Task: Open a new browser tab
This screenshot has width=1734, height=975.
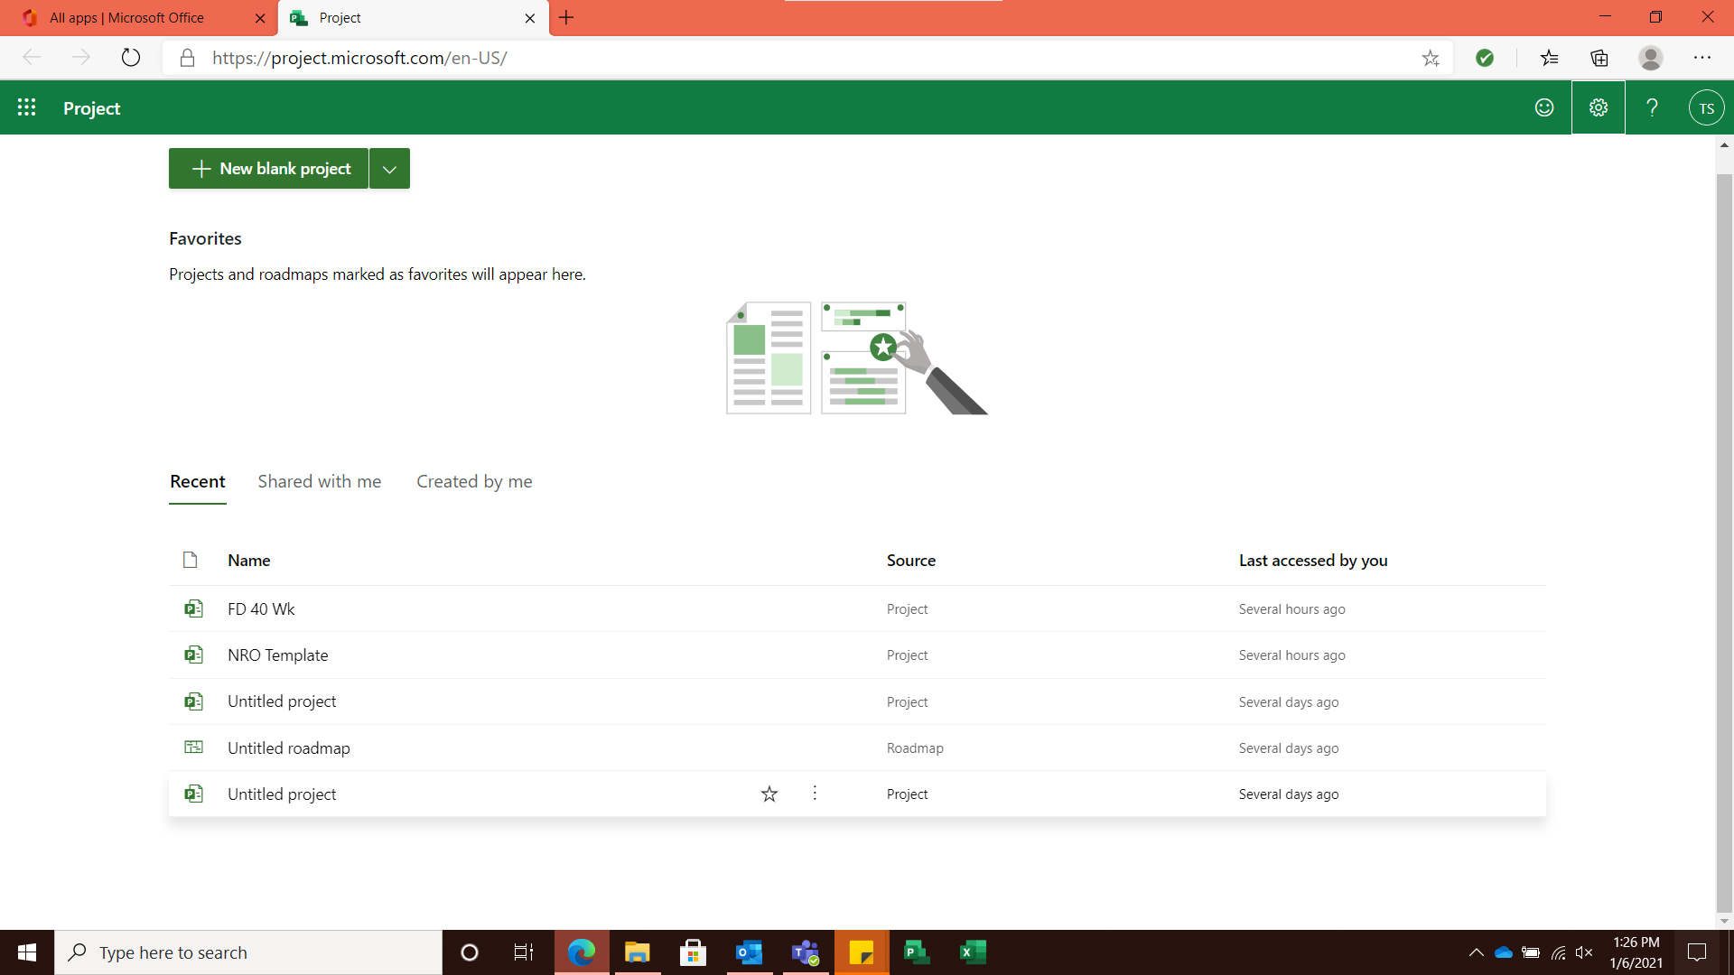Action: [566, 17]
